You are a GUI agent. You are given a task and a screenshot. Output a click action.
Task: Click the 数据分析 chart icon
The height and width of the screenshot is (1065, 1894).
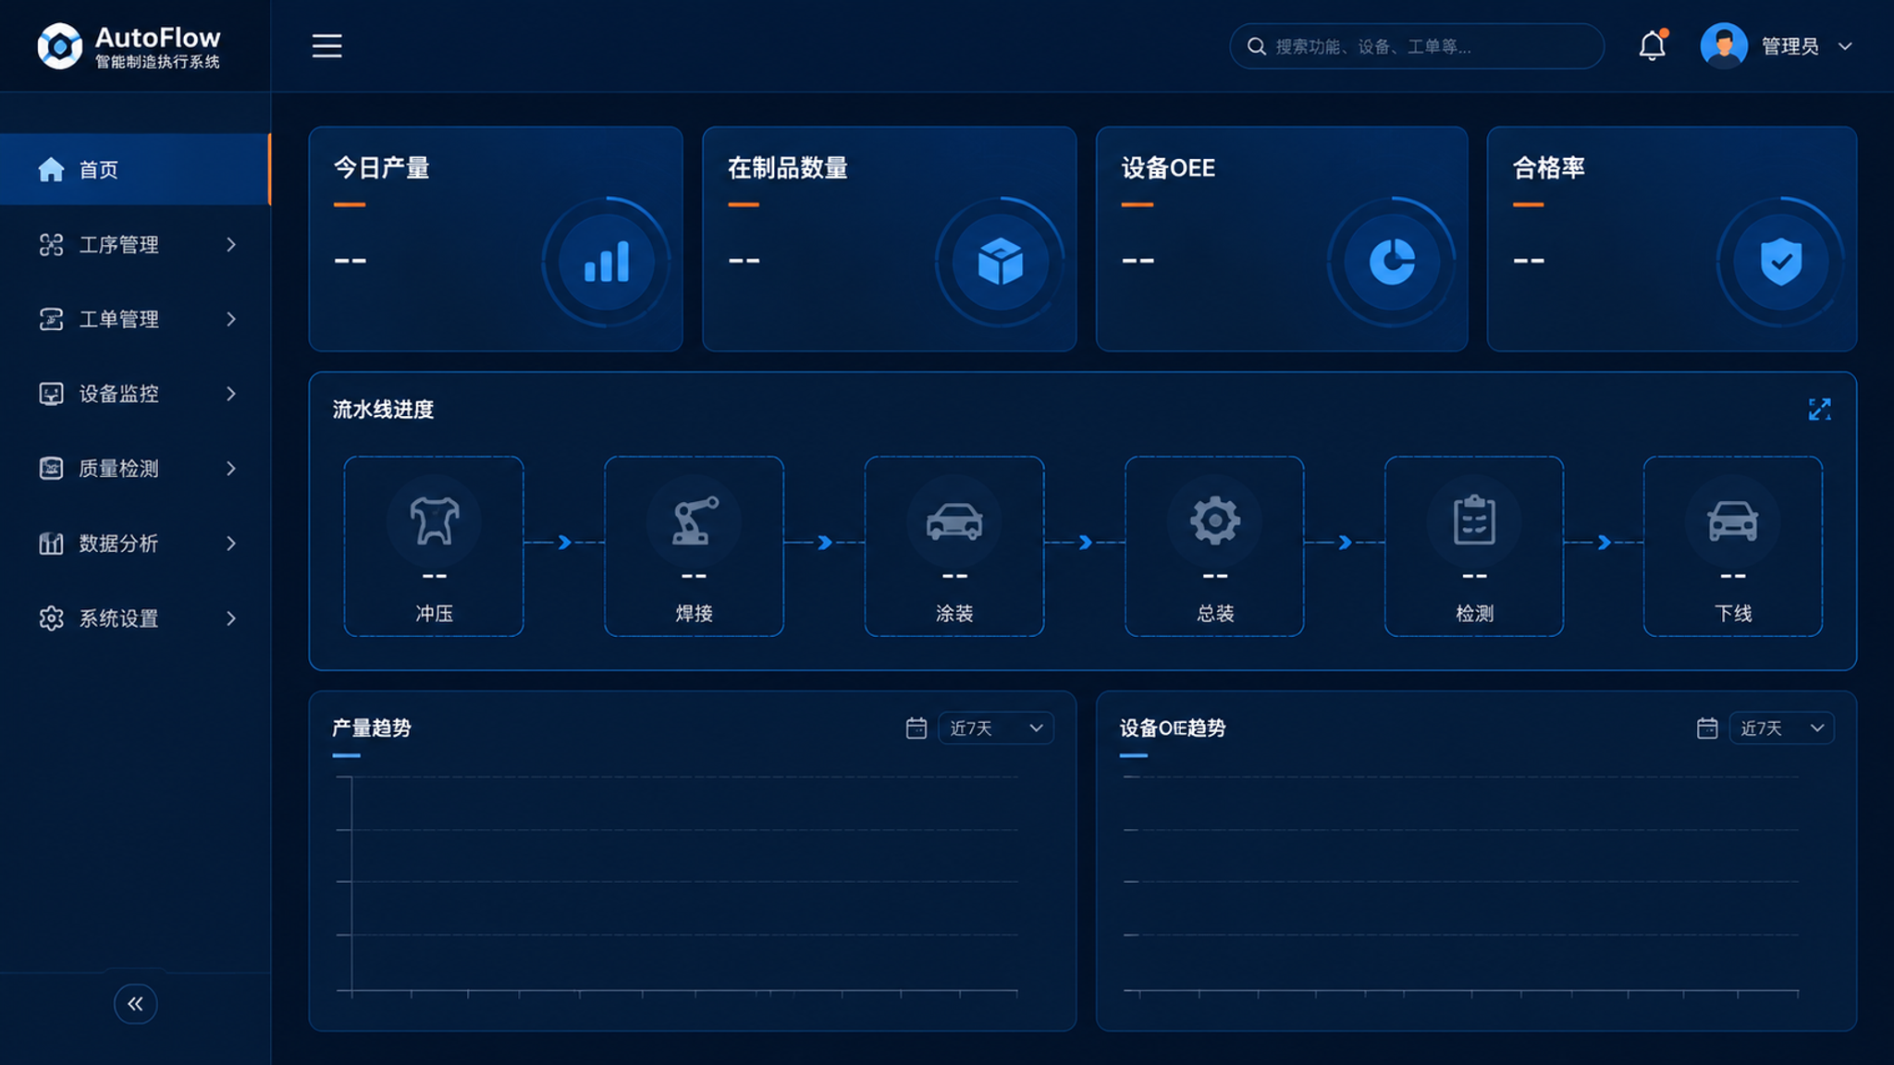coord(51,544)
